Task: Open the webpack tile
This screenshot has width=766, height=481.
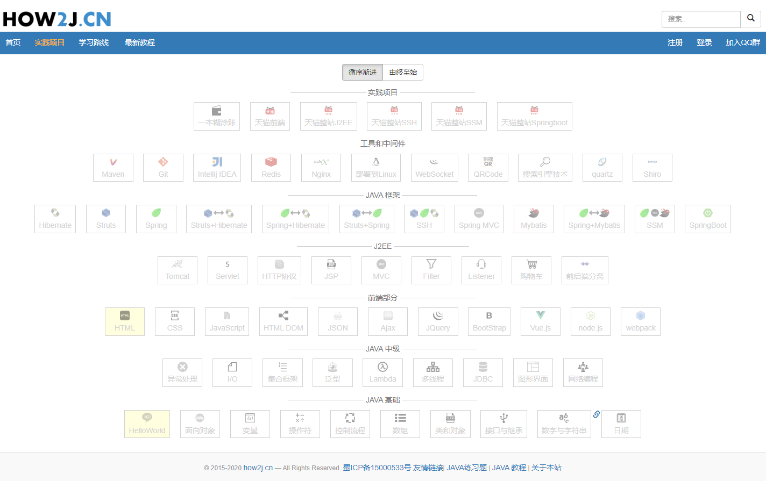Action: pyautogui.click(x=641, y=321)
